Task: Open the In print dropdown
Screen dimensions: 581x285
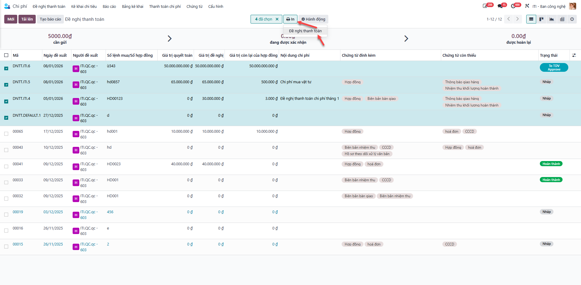Action: [290, 19]
